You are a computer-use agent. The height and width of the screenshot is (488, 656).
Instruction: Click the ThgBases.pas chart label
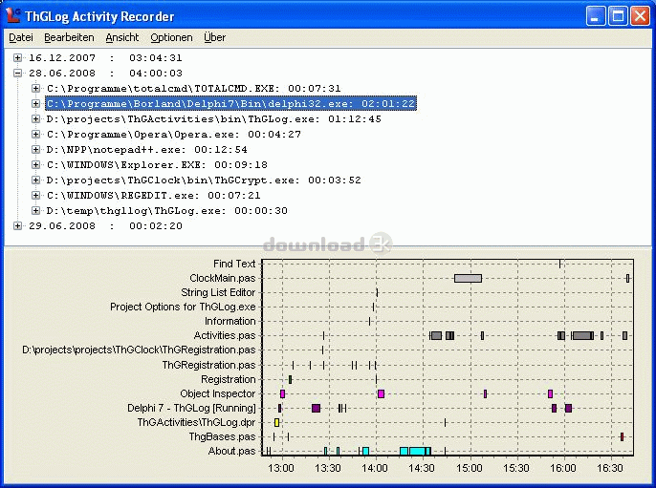[x=222, y=437]
